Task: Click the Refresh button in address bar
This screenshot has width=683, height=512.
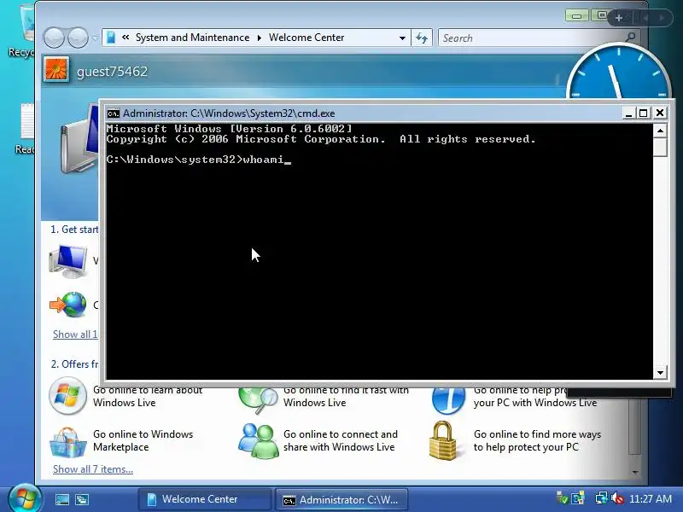Action: coord(422,38)
